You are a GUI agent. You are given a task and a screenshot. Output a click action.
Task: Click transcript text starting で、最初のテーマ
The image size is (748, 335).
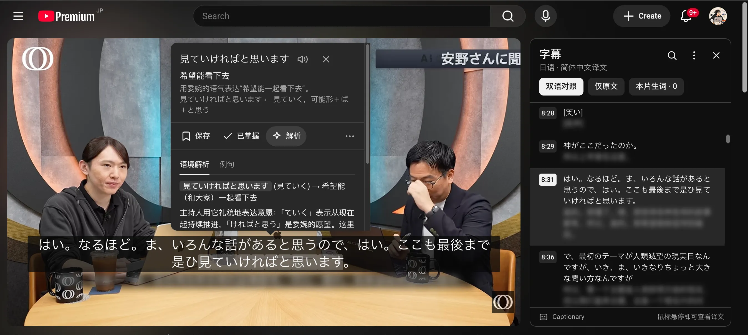(x=636, y=267)
